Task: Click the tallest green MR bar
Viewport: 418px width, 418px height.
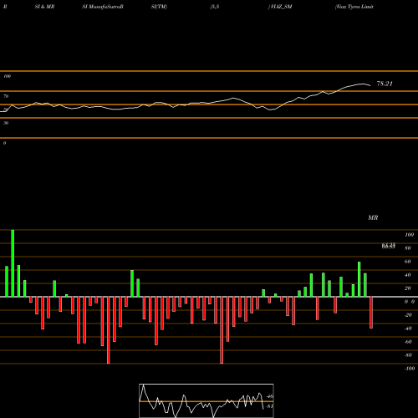Action: tap(13, 263)
